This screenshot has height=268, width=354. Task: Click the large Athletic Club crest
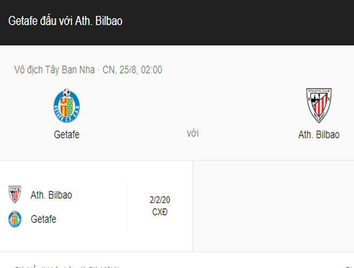coord(319,106)
